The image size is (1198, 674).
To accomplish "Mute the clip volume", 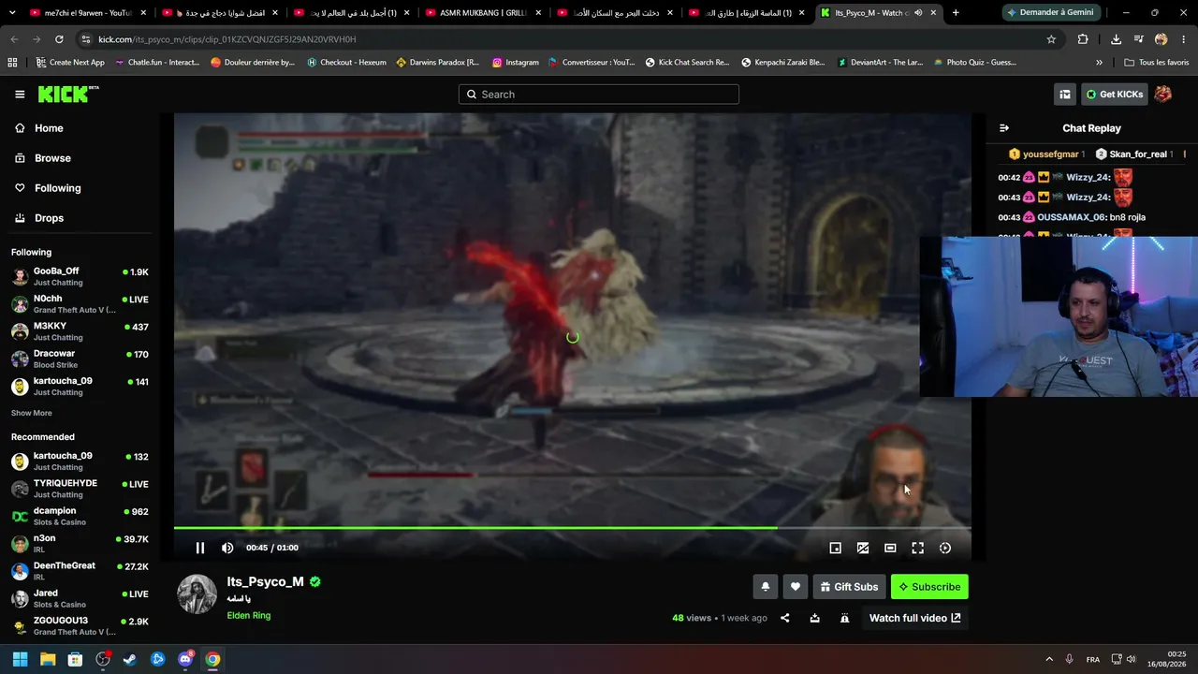I will (x=227, y=549).
